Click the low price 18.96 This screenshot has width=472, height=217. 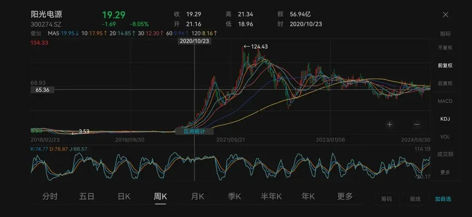point(245,24)
